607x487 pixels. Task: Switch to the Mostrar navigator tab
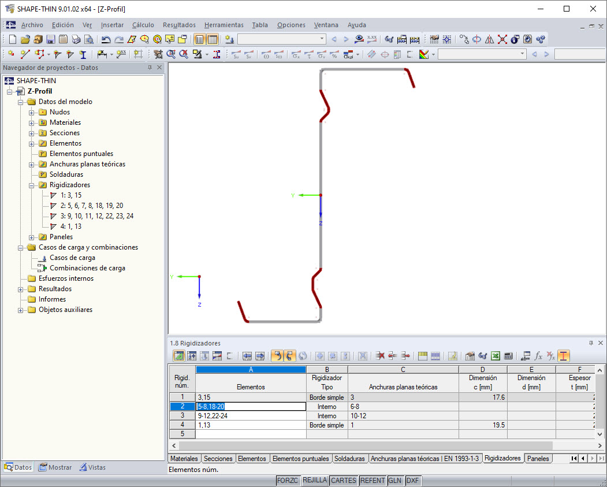pos(55,467)
